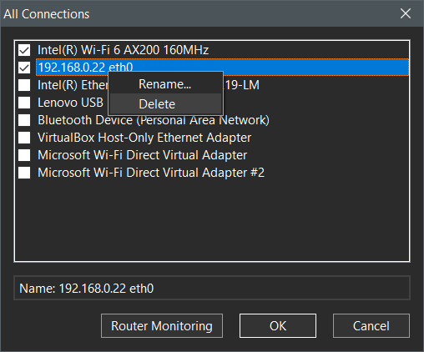
Task: Click the Name: 192.168.0.22 eth0 field
Action: point(212,288)
